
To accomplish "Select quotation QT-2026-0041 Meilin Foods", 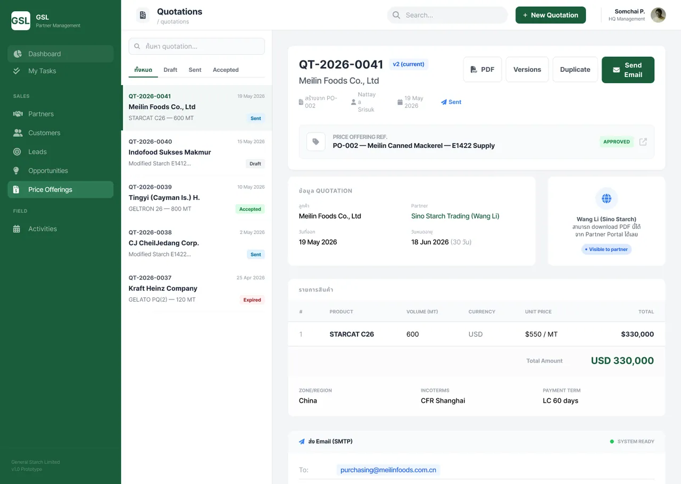I will [x=197, y=107].
